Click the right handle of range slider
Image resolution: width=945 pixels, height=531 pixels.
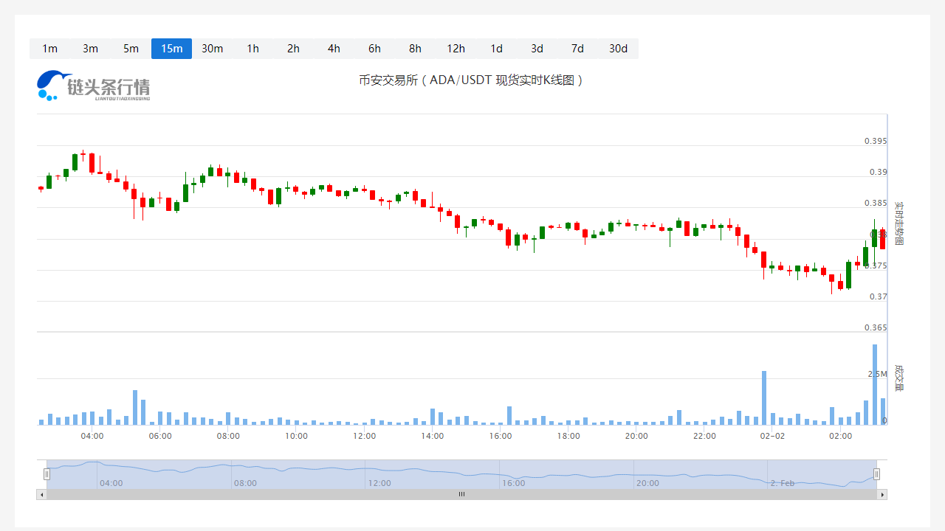876,474
